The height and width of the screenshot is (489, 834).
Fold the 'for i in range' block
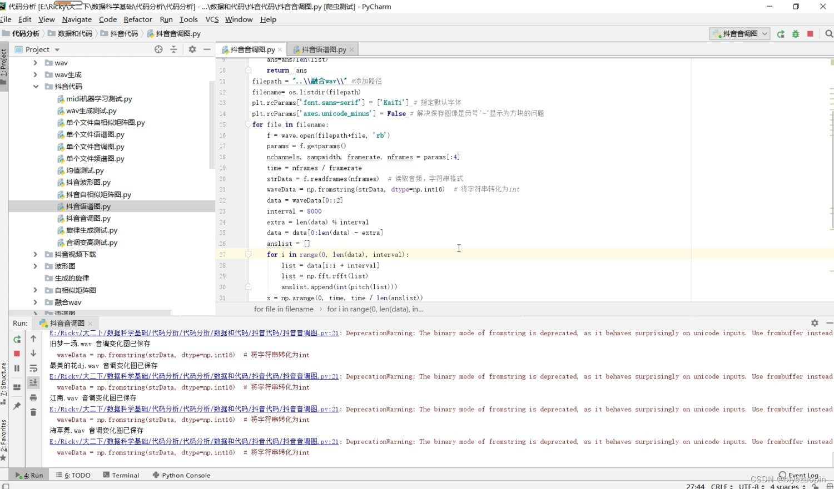pyautogui.click(x=248, y=254)
